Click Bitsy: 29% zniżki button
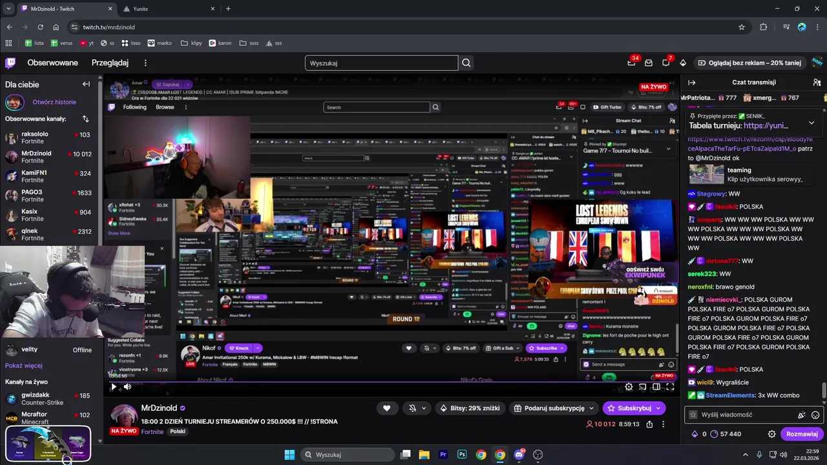The height and width of the screenshot is (465, 827). (471, 408)
